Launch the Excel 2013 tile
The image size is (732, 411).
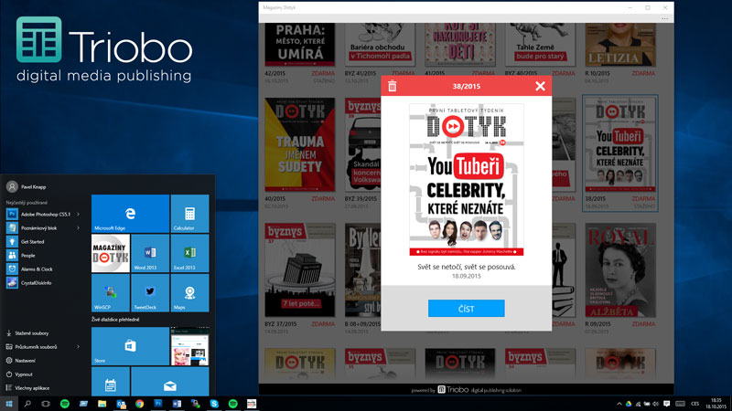point(189,253)
